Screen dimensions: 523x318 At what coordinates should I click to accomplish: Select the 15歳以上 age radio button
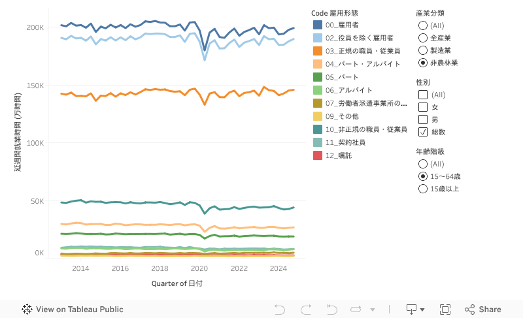[x=423, y=189]
